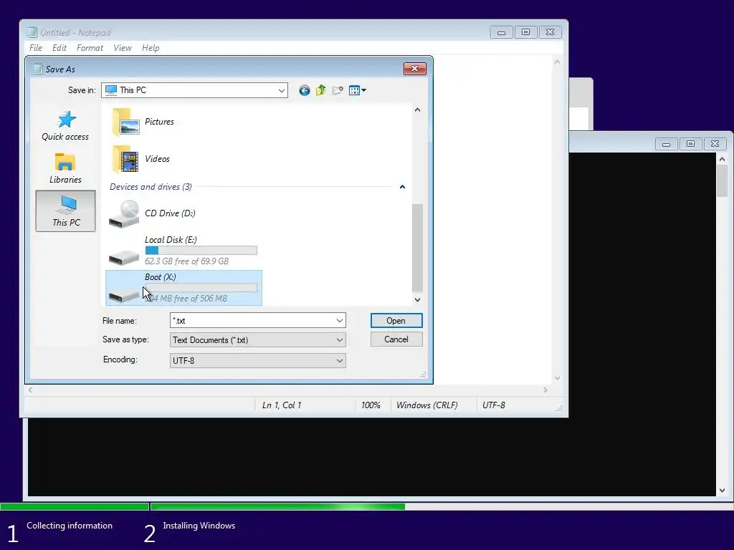The height and width of the screenshot is (550, 734).
Task: Click the Save As dialog title icon
Action: click(x=38, y=69)
